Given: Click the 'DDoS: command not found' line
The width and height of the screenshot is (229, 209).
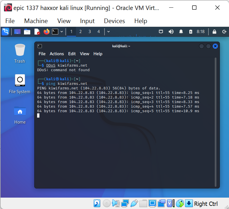Looking at the screenshot, I should coord(63,70).
